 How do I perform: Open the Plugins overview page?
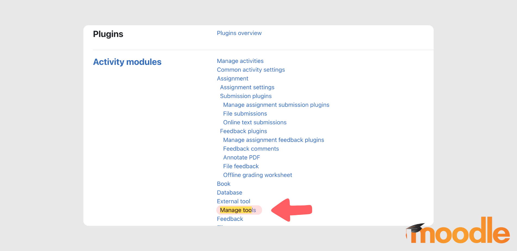pos(239,33)
